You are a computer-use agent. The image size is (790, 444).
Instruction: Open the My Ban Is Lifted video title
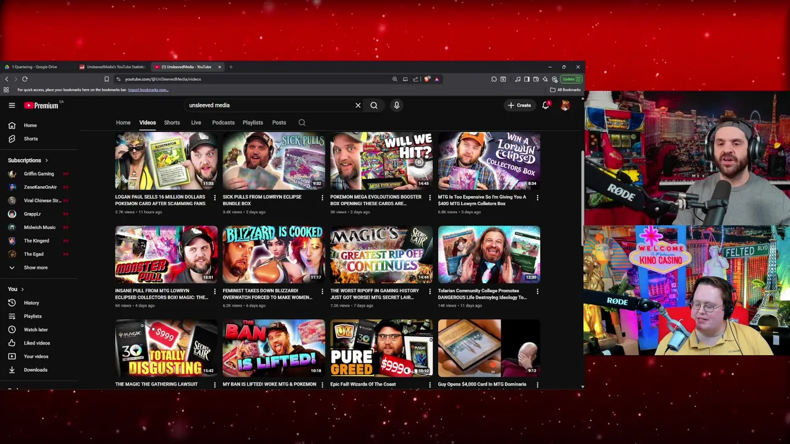270,384
